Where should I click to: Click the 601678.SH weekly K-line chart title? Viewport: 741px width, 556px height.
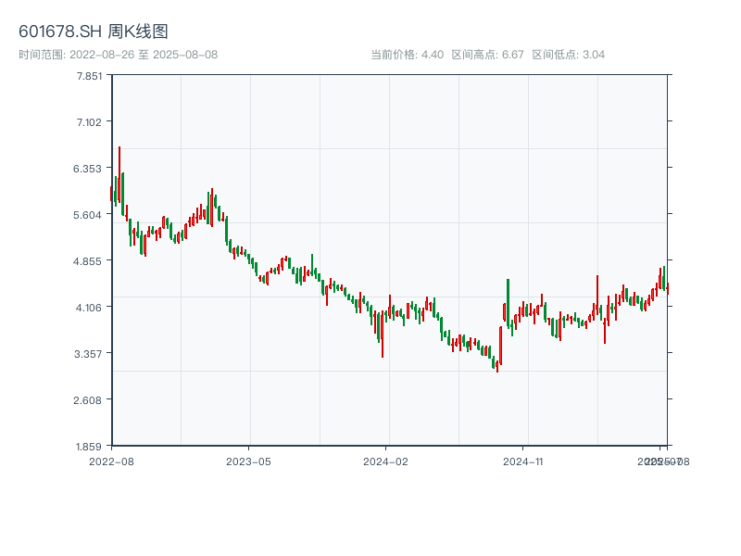[x=94, y=32]
